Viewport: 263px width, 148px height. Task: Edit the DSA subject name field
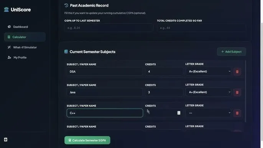click(x=105, y=71)
